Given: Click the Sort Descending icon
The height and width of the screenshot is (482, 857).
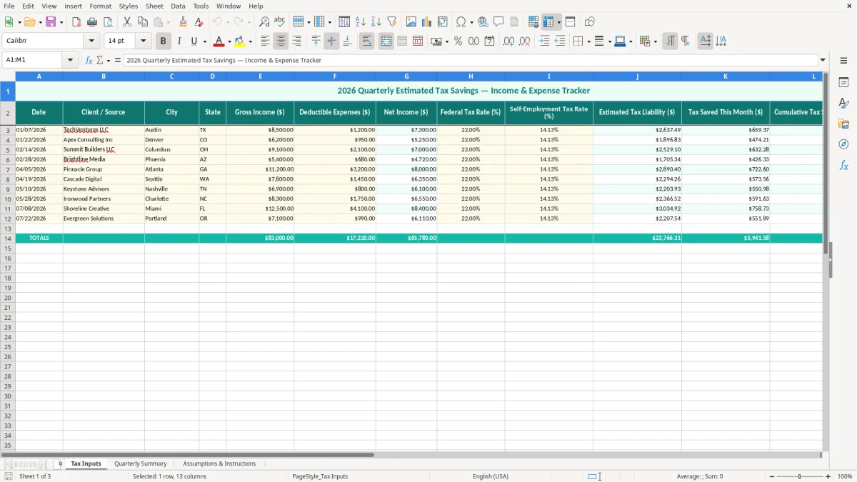Looking at the screenshot, I should (x=376, y=22).
